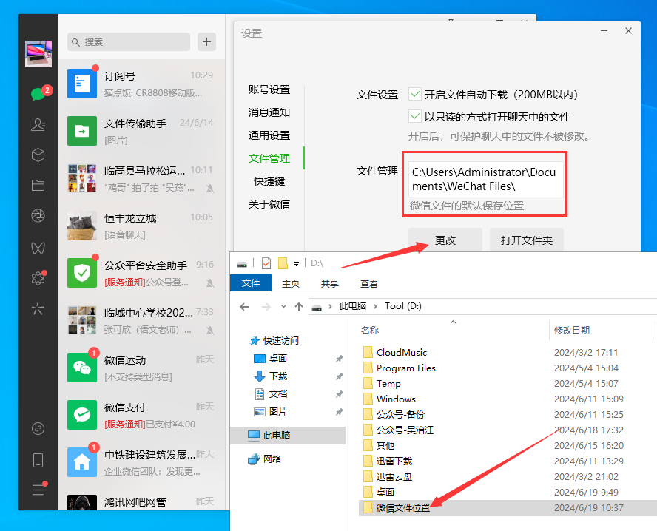Open the WeChat chats icon in sidebar
657x531 pixels.
click(38, 94)
